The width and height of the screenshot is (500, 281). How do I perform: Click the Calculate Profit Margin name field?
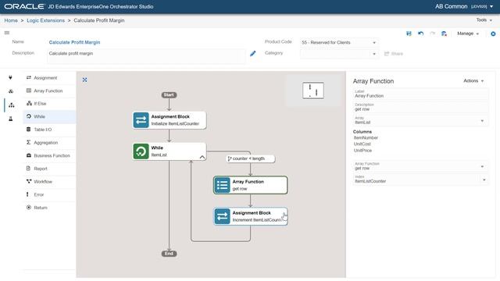[x=74, y=42]
